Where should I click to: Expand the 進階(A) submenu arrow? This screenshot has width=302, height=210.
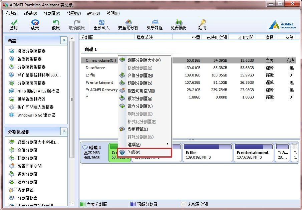[x=168, y=144]
